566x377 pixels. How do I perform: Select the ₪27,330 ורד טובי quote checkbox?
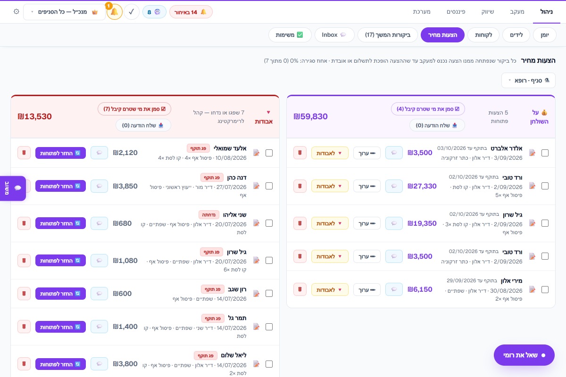pyautogui.click(x=545, y=186)
